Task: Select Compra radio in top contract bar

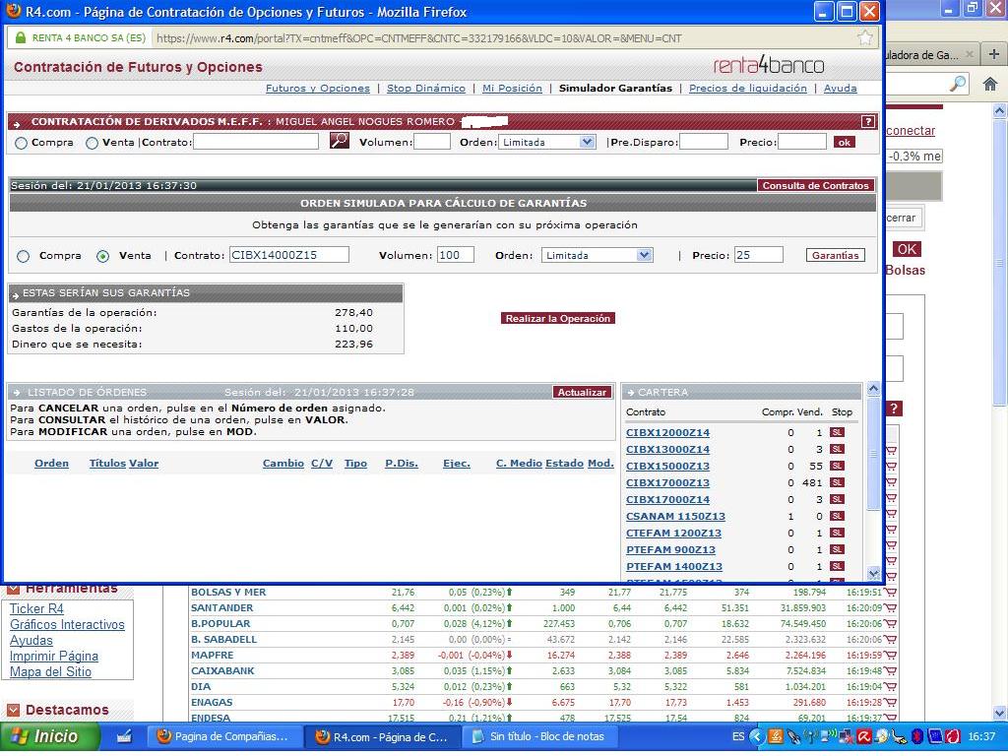Action: point(22,144)
